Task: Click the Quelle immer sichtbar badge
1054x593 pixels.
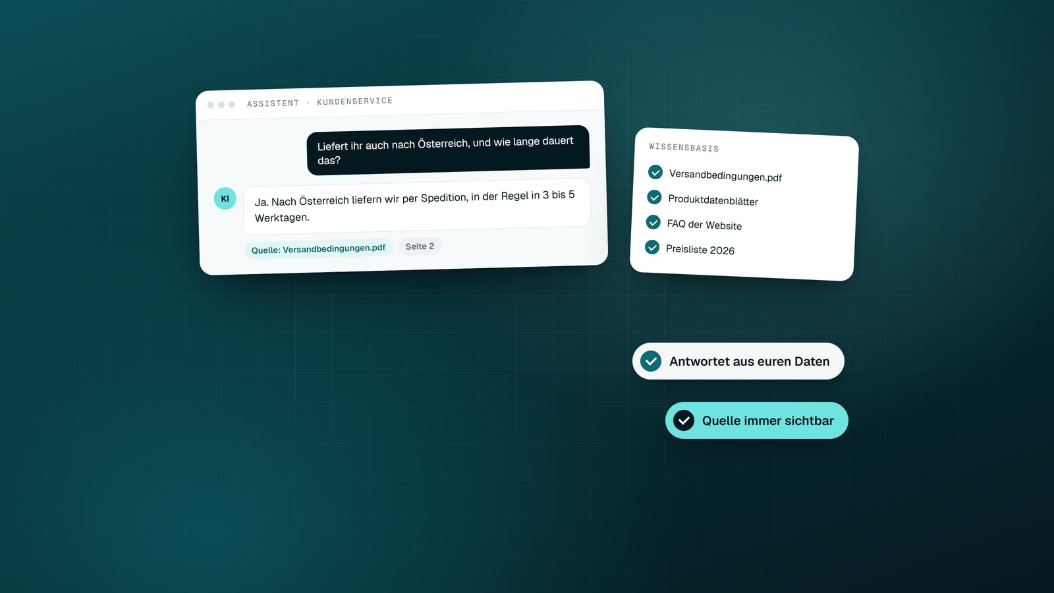Action: click(756, 420)
